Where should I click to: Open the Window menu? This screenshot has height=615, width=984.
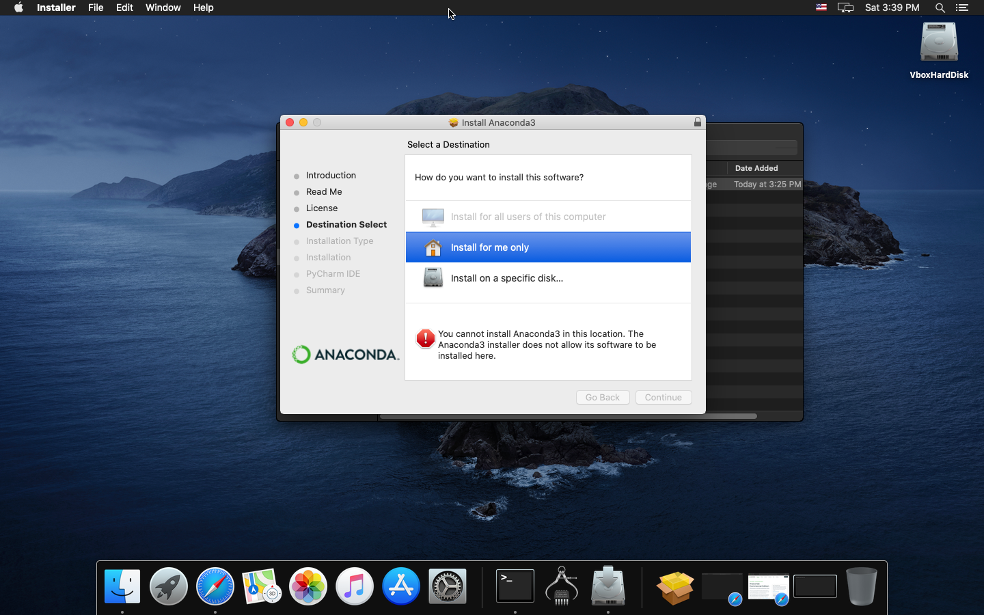tap(163, 8)
